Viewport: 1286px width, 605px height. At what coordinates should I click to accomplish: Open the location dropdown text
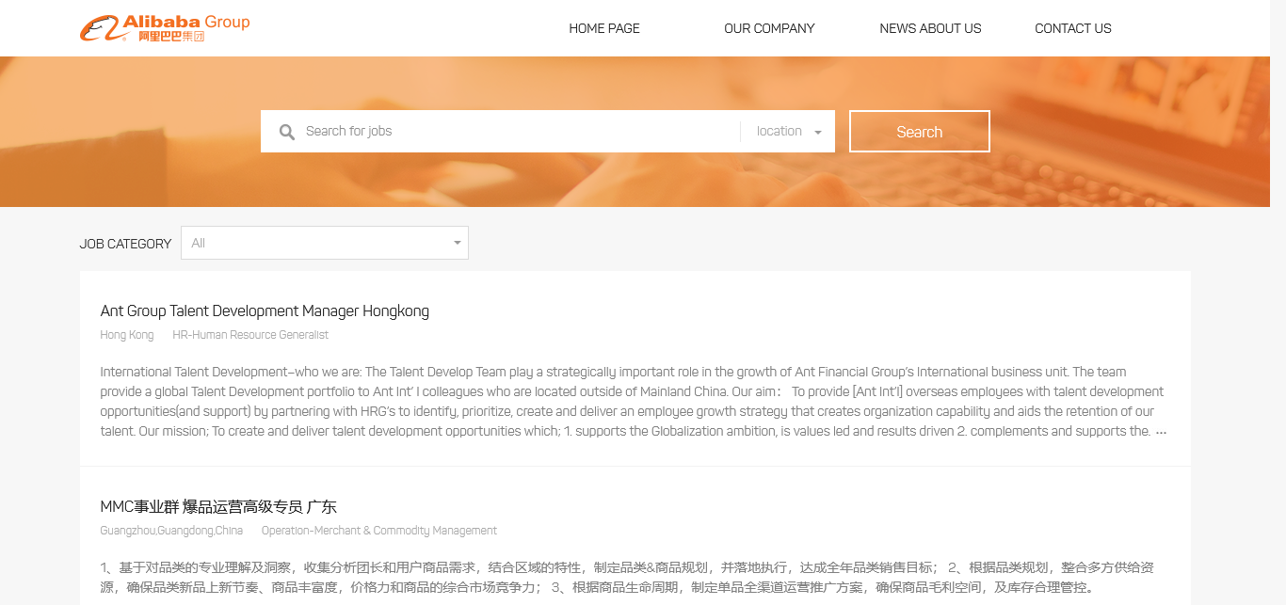(779, 132)
